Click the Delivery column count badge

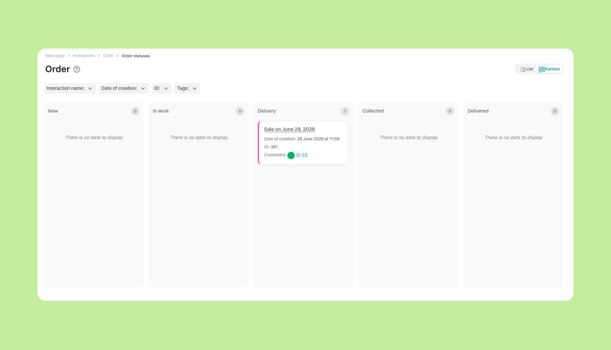point(345,111)
